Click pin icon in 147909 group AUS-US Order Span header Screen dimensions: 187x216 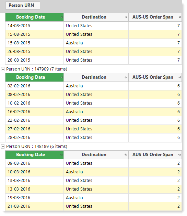point(179,77)
